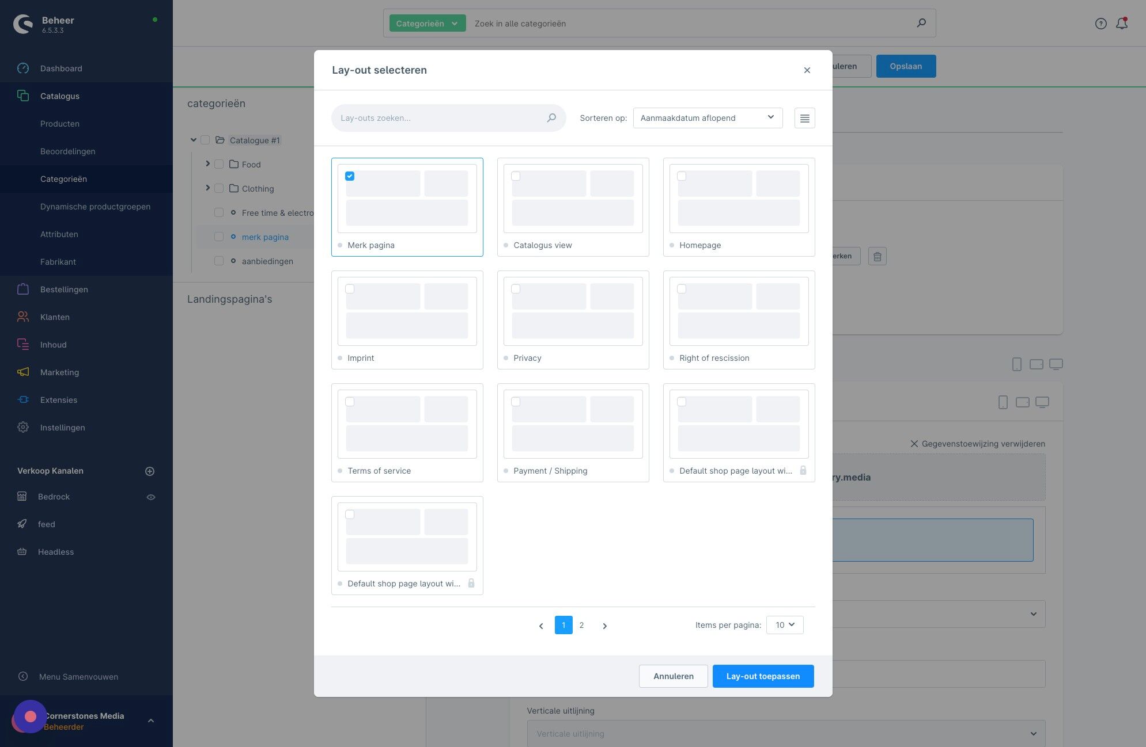Open the Dashboard icon in sidebar
Viewport: 1146px width, 747px height.
(23, 68)
